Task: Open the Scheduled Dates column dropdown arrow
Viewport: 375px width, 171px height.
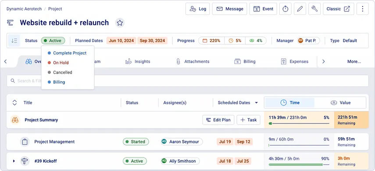Action: click(x=257, y=103)
